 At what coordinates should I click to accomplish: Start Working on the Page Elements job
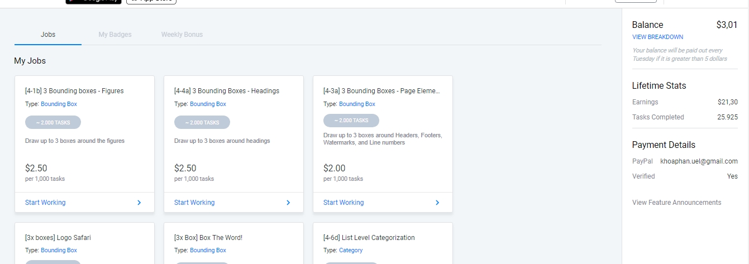pyautogui.click(x=344, y=203)
